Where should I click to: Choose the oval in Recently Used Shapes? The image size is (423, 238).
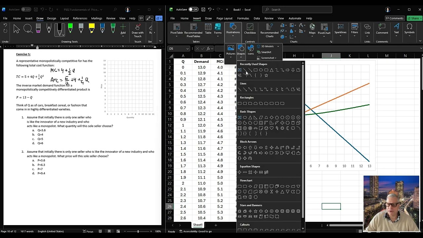pos(261,70)
